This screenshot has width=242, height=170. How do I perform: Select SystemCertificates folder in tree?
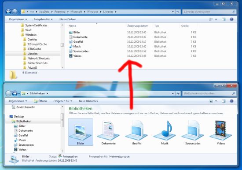coord(34,26)
